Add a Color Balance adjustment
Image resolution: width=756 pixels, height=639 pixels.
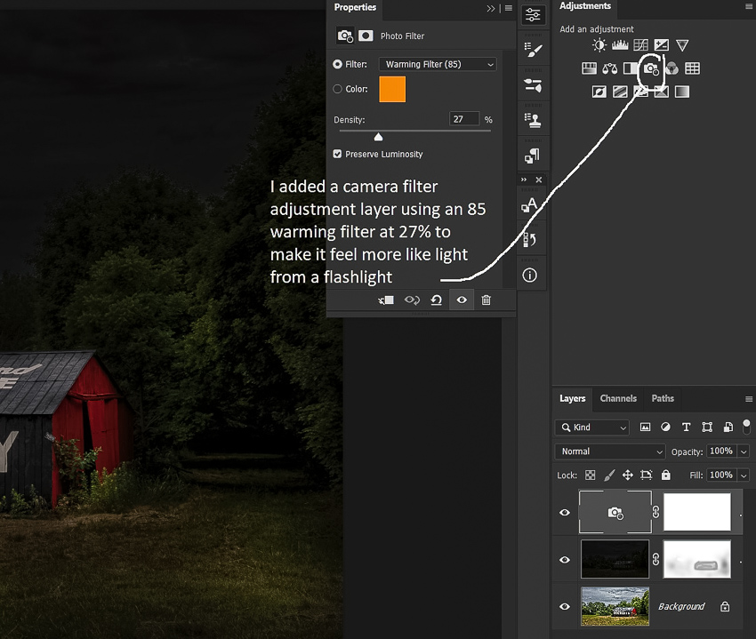tap(610, 68)
